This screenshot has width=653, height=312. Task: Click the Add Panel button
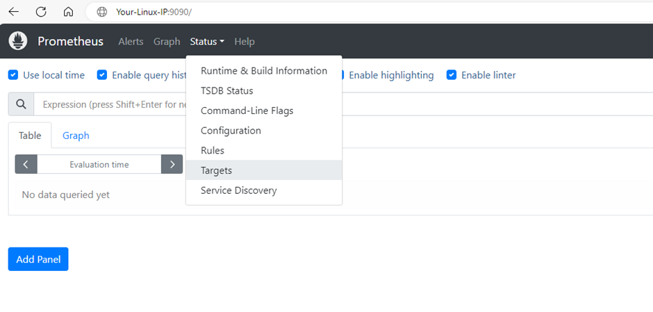(38, 259)
